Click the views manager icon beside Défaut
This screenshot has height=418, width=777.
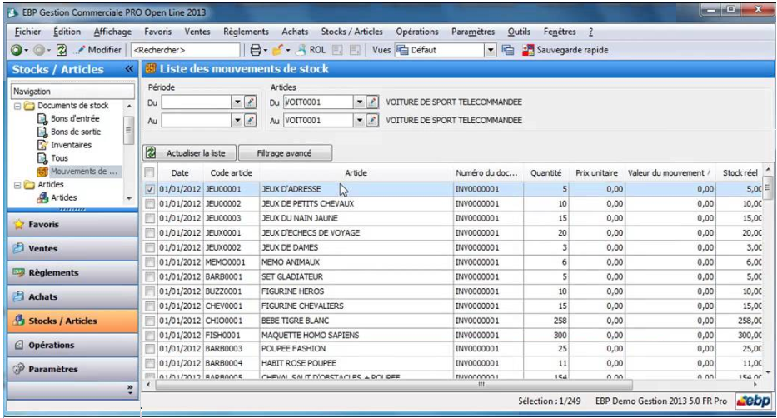pos(508,50)
